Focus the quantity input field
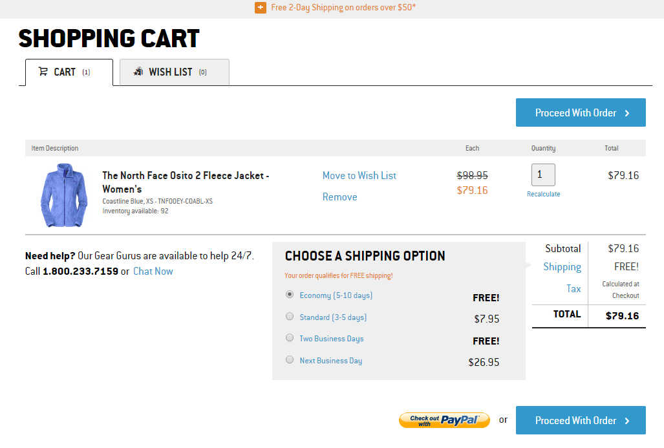 [x=543, y=175]
